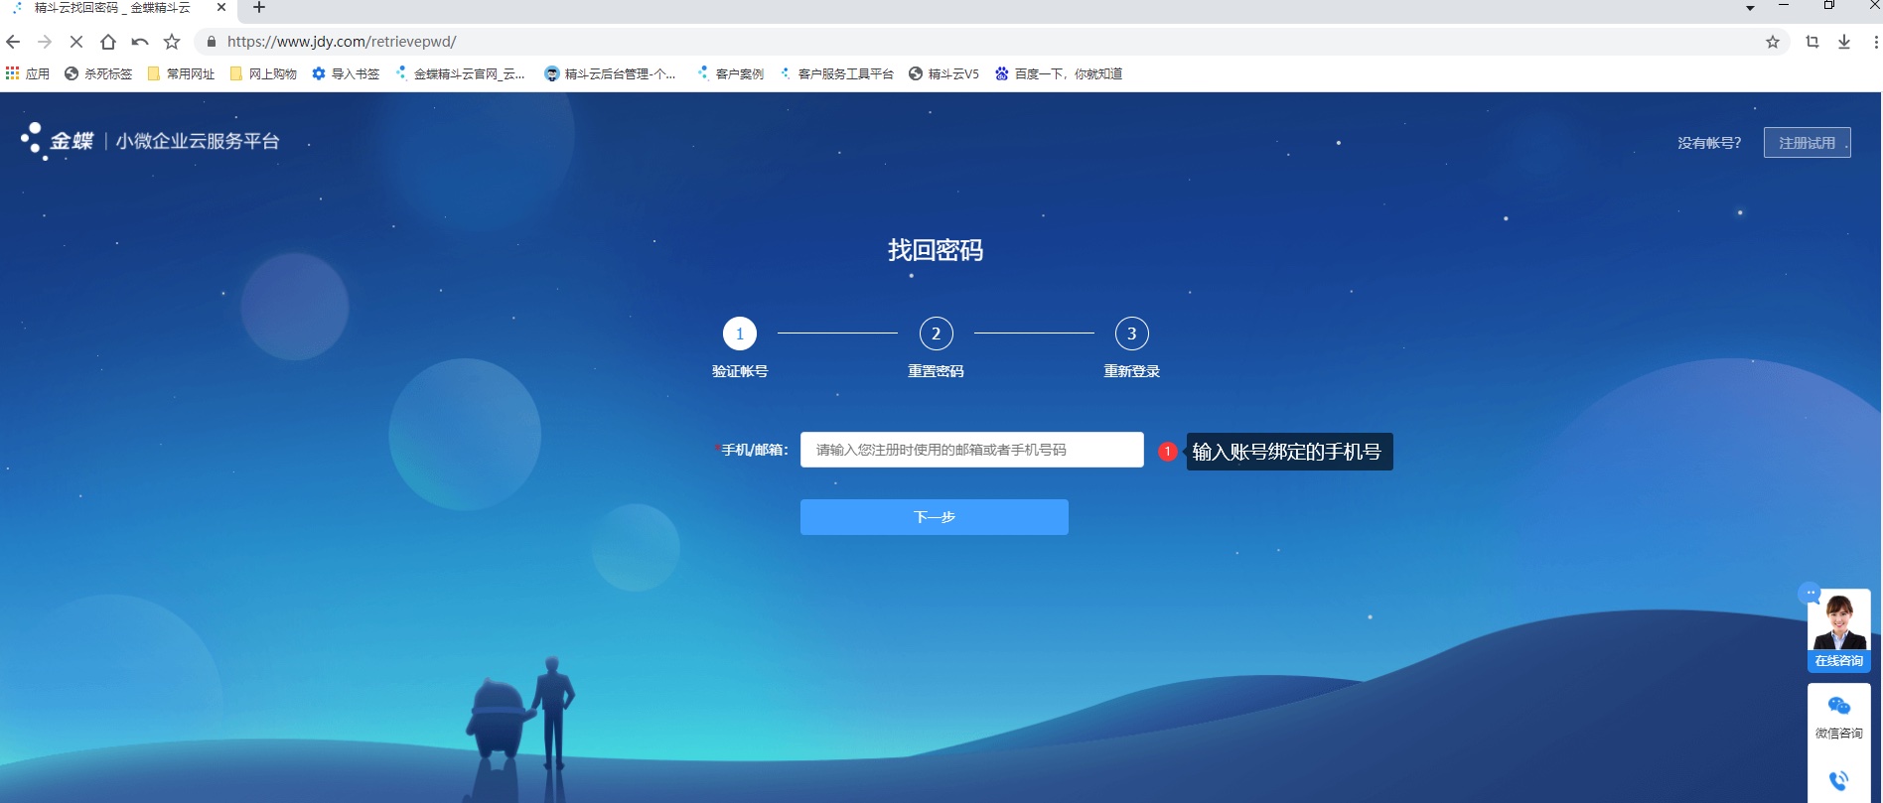The image size is (1883, 803).
Task: Open the 精斗云后台管理 bookmark
Action: [611, 73]
